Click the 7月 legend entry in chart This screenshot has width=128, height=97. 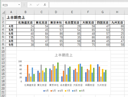pyautogui.click(x=67, y=91)
